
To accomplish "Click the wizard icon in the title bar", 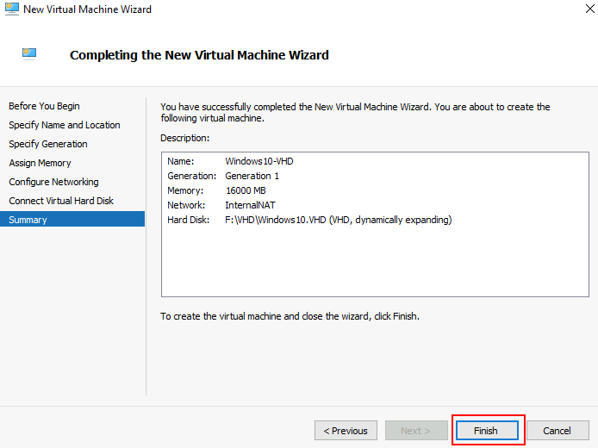I will [11, 9].
